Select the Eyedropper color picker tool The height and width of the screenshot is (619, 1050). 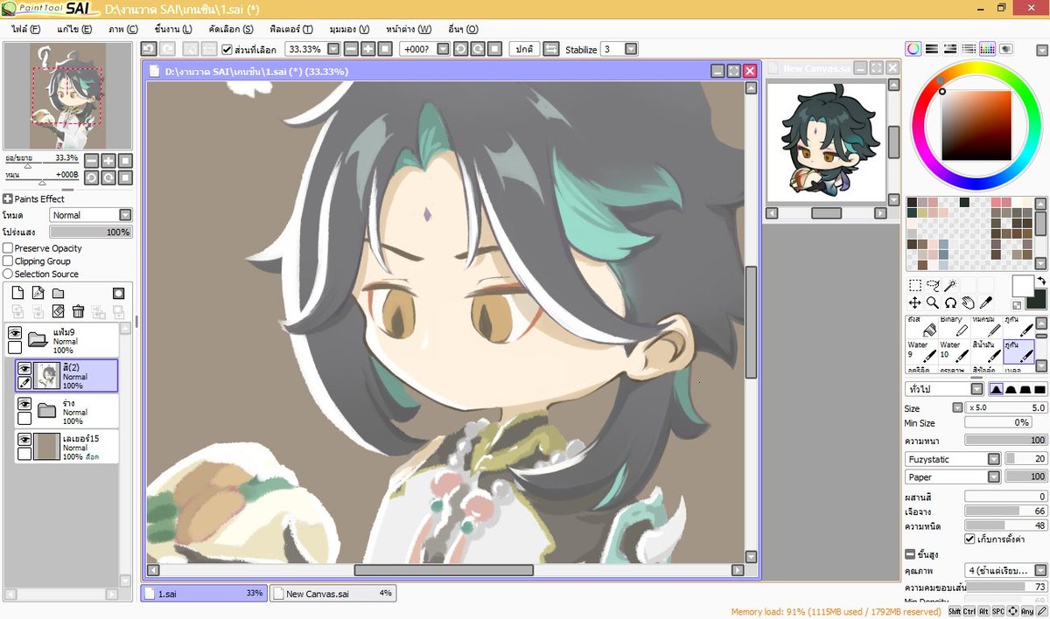(985, 303)
